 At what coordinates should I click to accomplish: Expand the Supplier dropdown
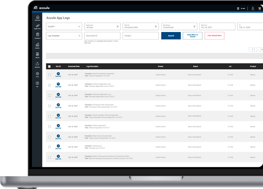click(x=64, y=27)
